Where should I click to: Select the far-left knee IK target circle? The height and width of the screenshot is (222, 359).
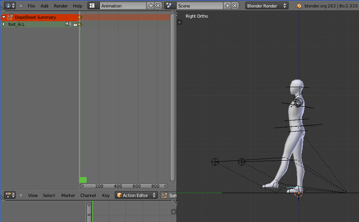coord(215,162)
